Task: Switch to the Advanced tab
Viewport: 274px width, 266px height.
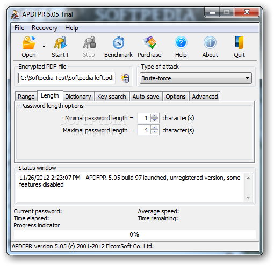Action: [205, 97]
